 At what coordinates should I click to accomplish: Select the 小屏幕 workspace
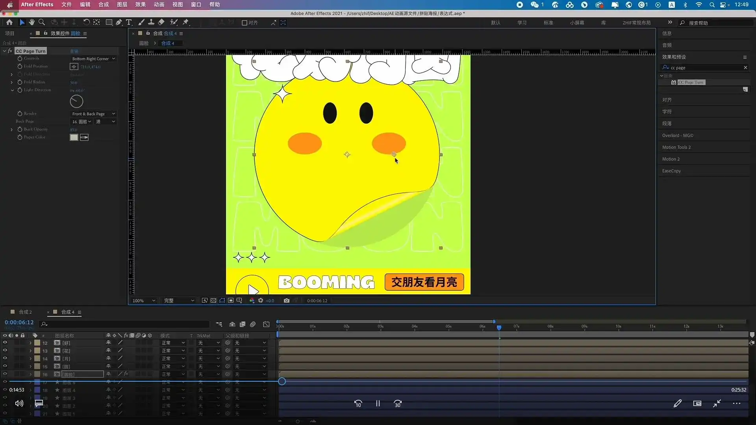tap(577, 23)
